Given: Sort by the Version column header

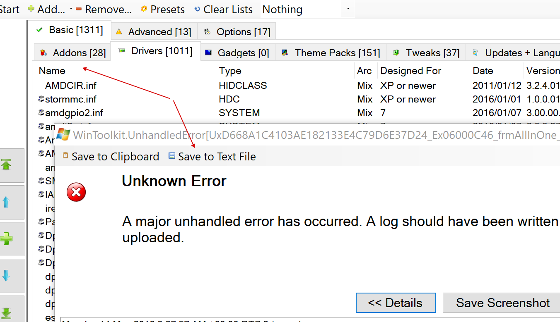Looking at the screenshot, I should tap(542, 71).
